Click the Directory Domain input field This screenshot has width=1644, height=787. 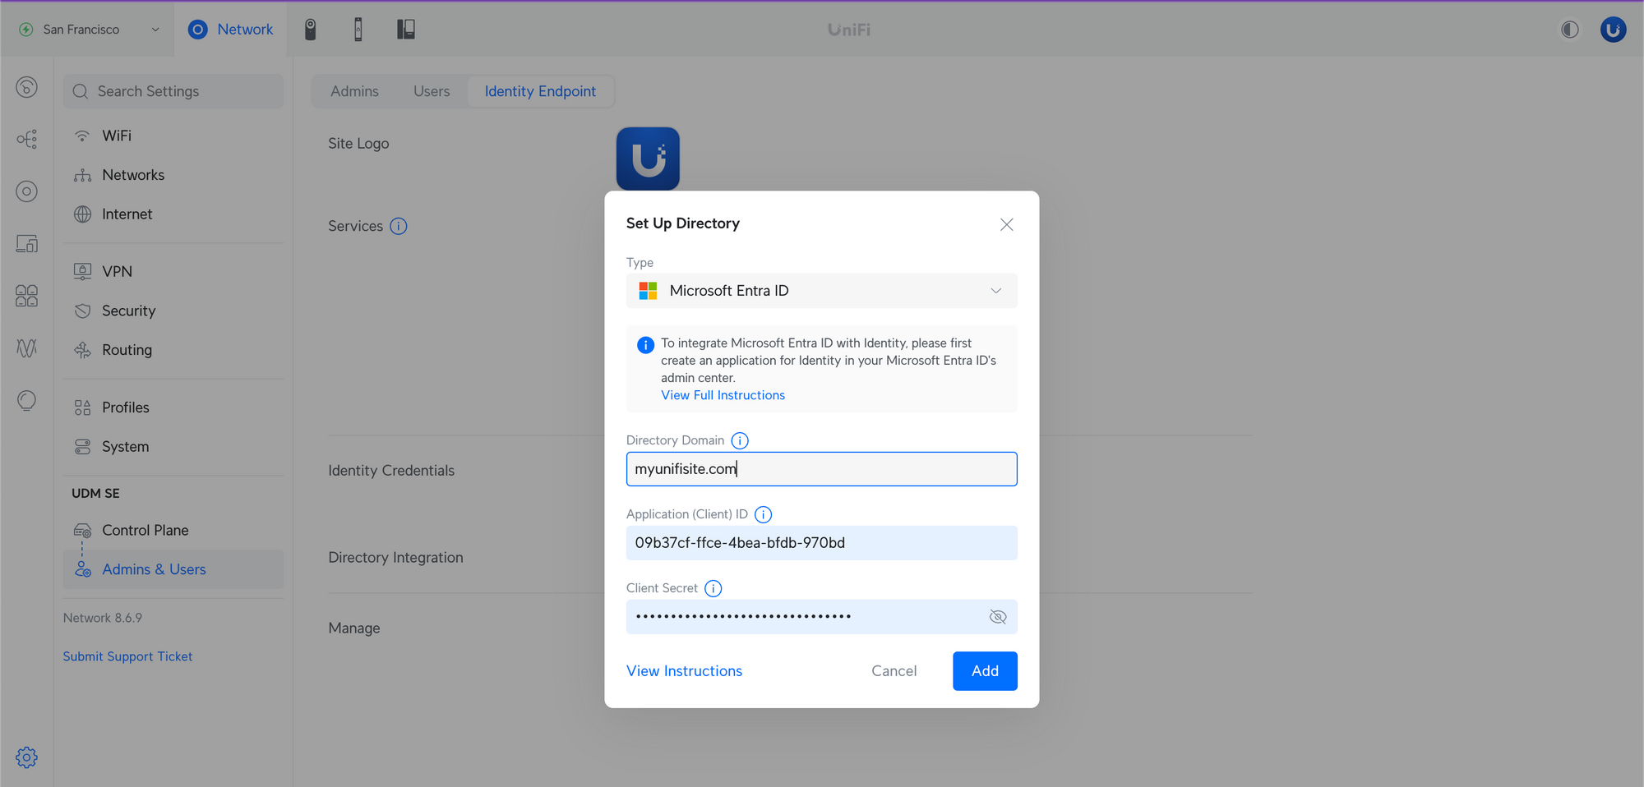click(x=821, y=469)
